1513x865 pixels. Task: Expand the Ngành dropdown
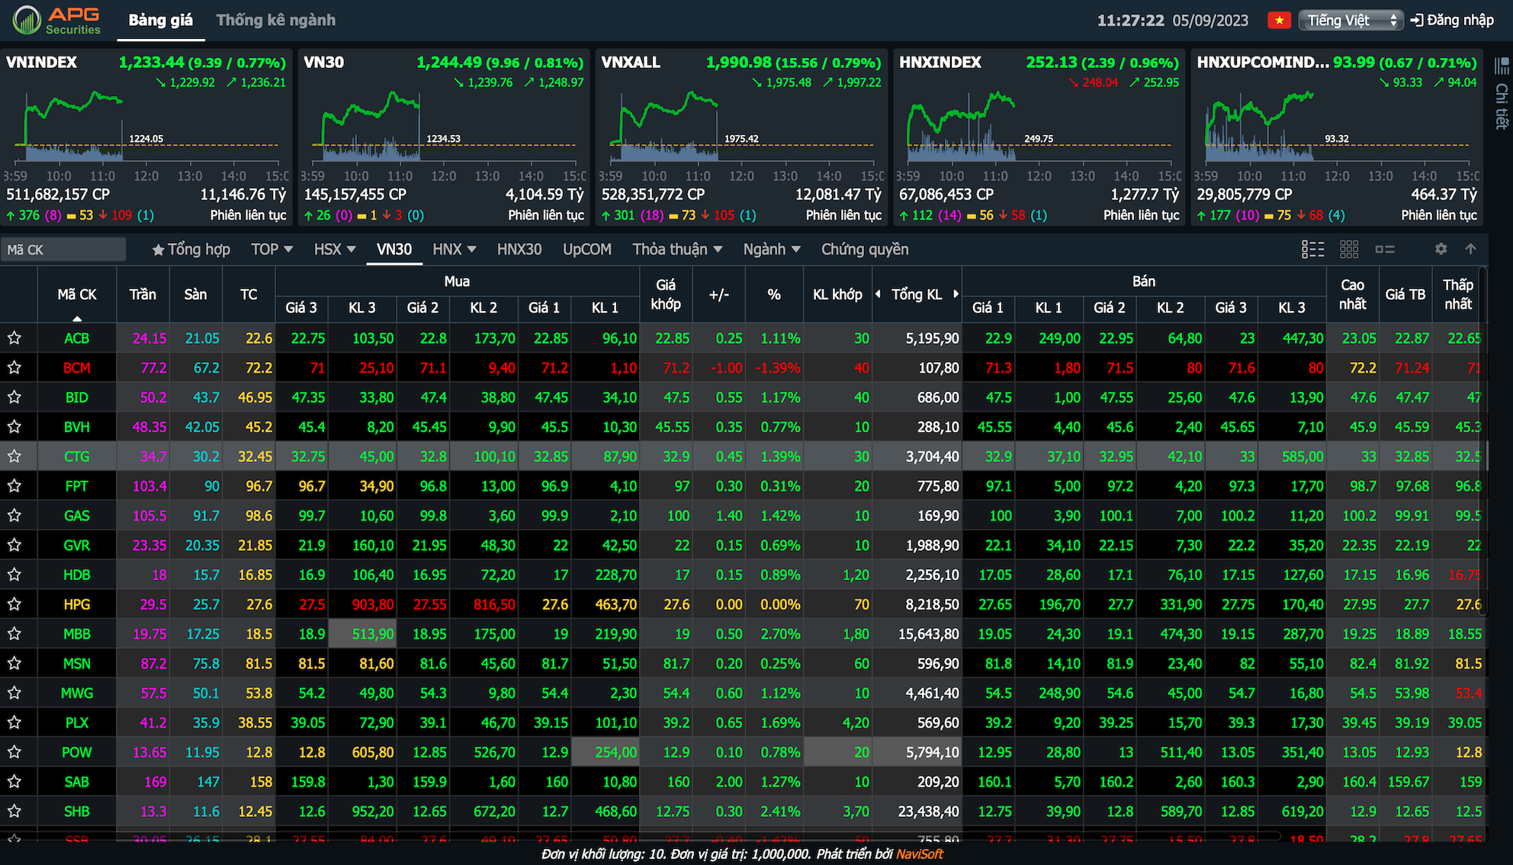click(772, 249)
